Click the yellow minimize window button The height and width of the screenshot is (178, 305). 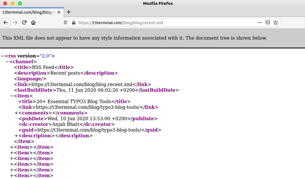[x=12, y=4]
